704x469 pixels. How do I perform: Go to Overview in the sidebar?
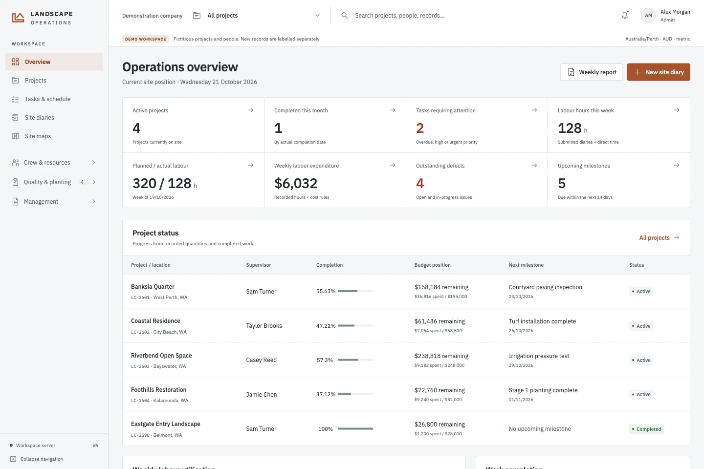click(54, 62)
